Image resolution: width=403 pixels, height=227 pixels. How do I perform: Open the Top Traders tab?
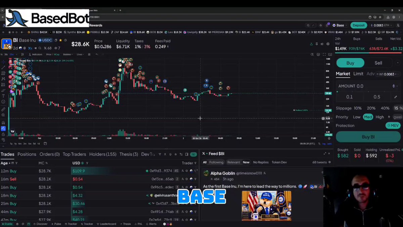pyautogui.click(x=74, y=154)
